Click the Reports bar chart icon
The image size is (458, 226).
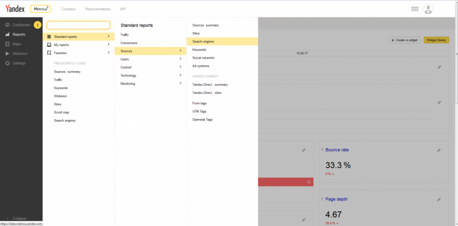(x=8, y=34)
